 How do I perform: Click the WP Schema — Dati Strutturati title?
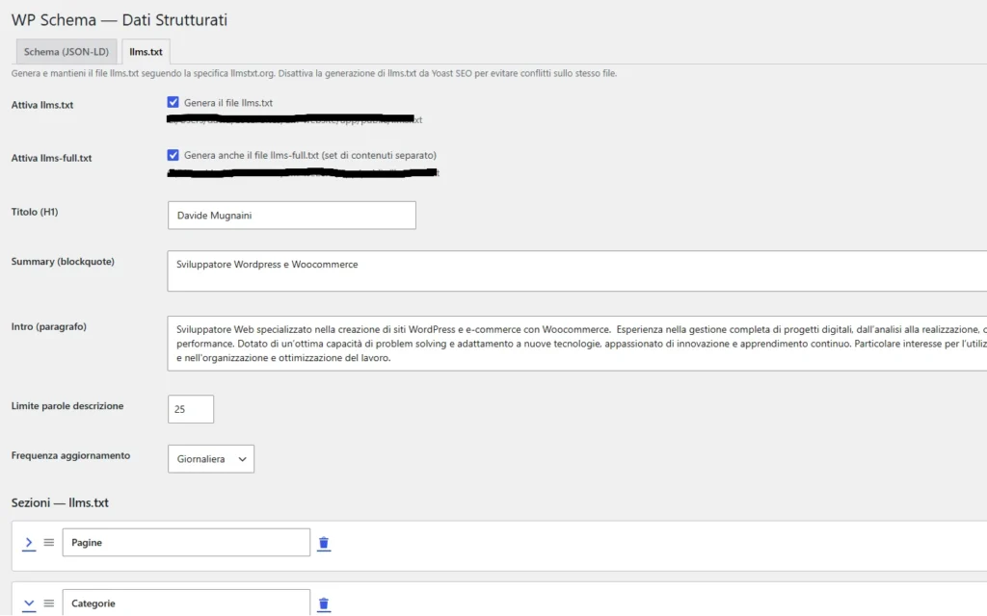tap(120, 20)
